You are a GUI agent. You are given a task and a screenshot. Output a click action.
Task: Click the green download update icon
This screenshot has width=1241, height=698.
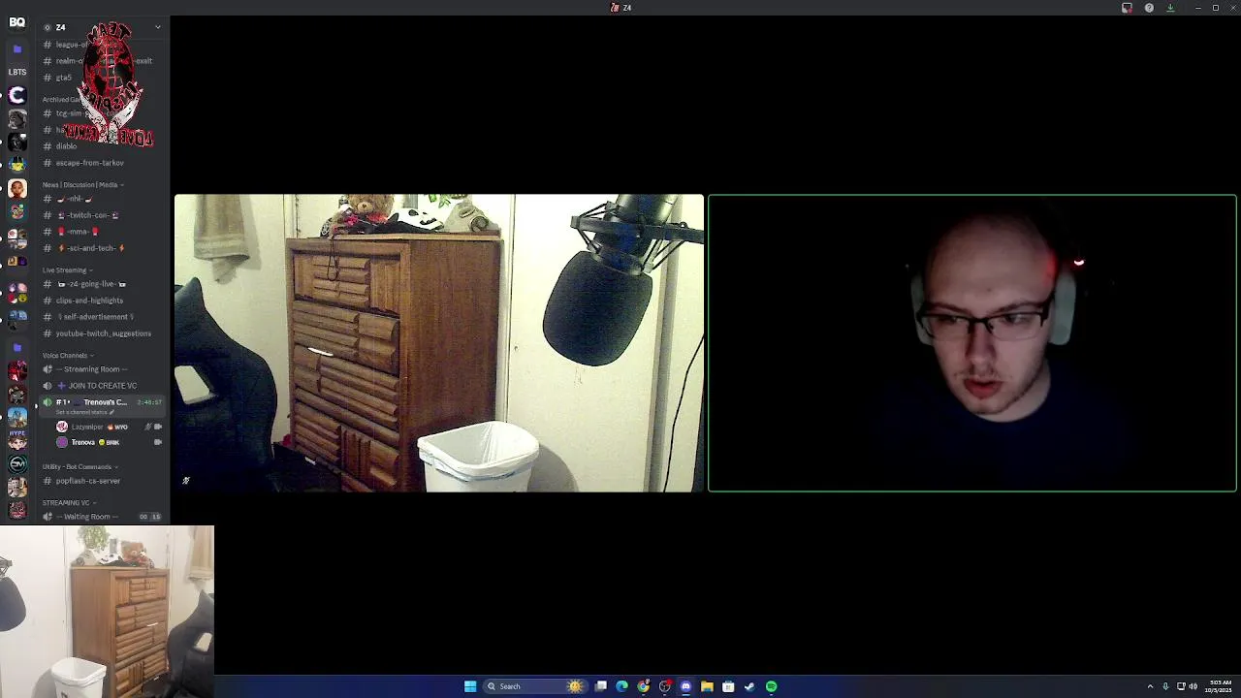1170,8
